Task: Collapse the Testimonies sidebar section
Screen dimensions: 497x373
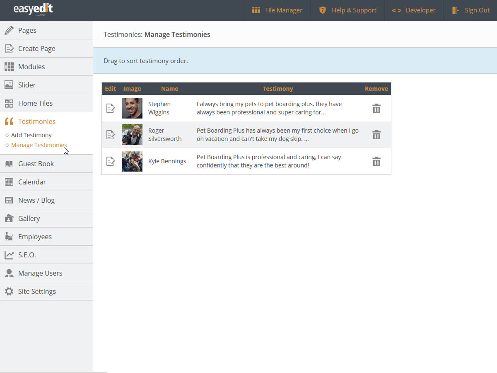Action: [36, 121]
